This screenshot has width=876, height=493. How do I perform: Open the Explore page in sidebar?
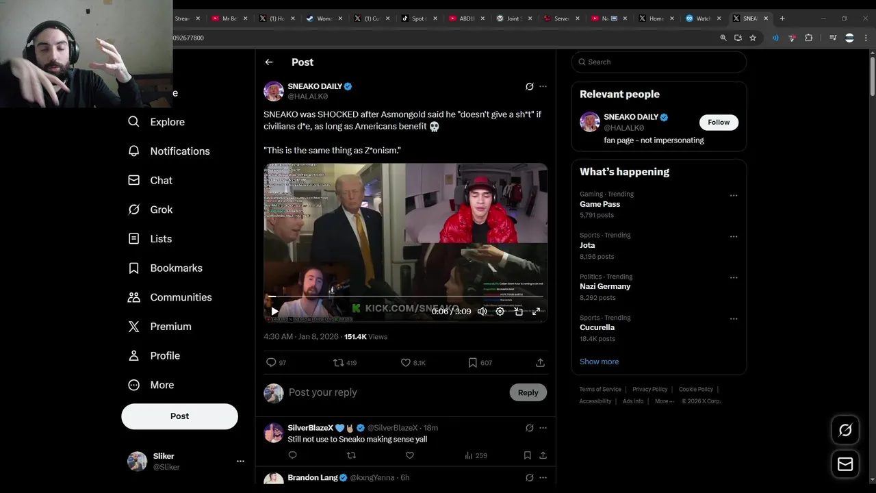tap(157, 122)
